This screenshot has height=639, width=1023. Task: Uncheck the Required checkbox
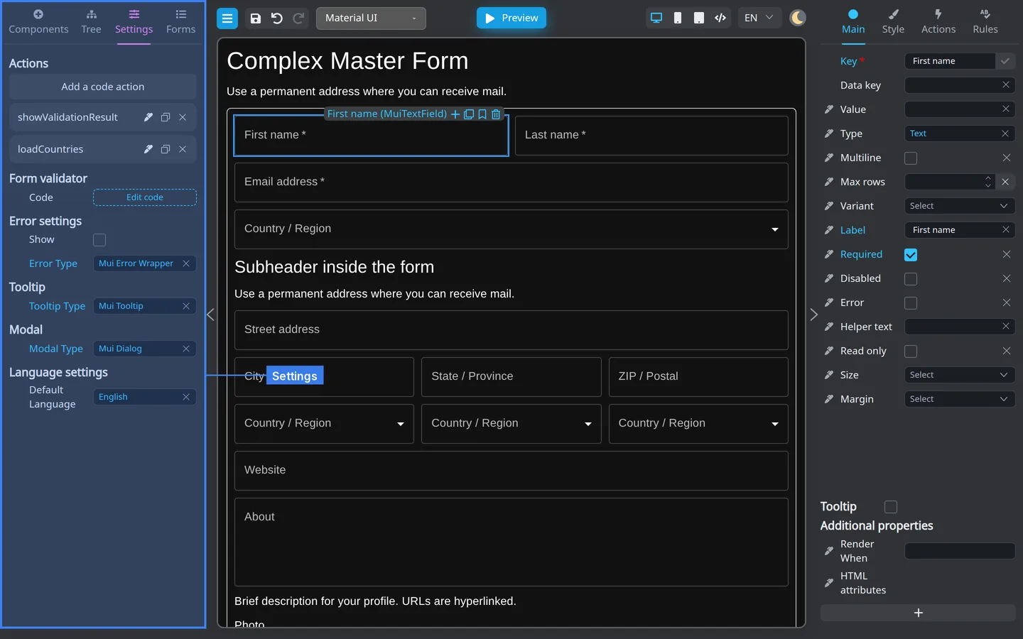pyautogui.click(x=911, y=255)
